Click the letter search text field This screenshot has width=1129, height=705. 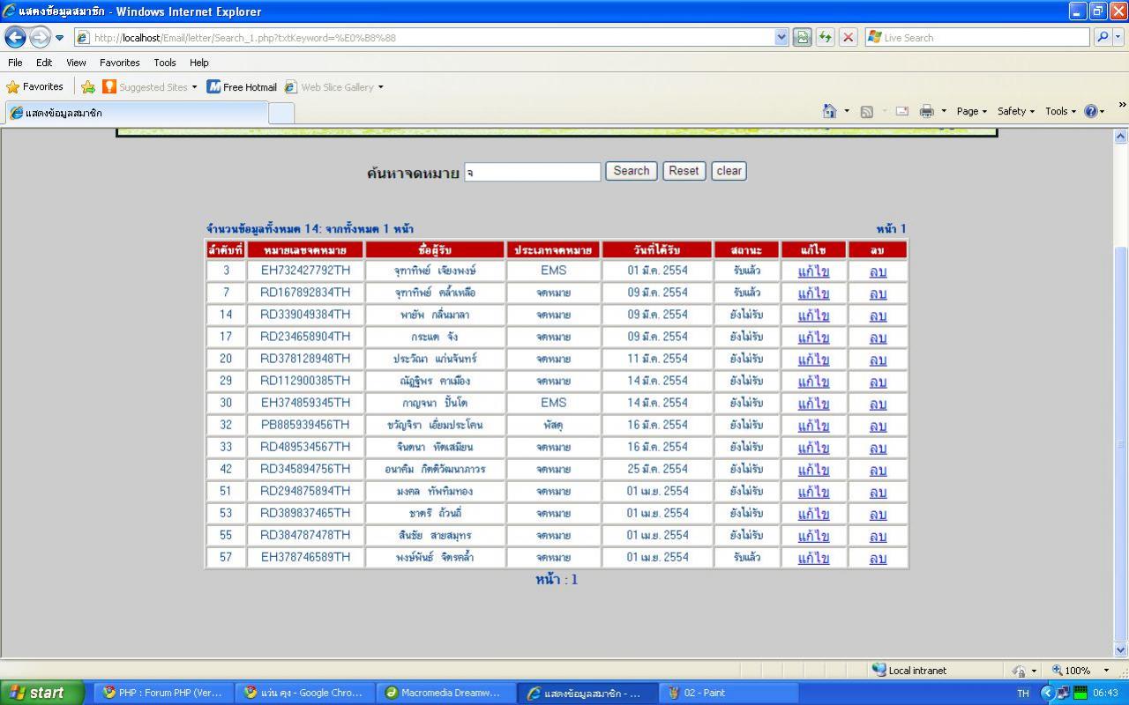click(x=532, y=172)
